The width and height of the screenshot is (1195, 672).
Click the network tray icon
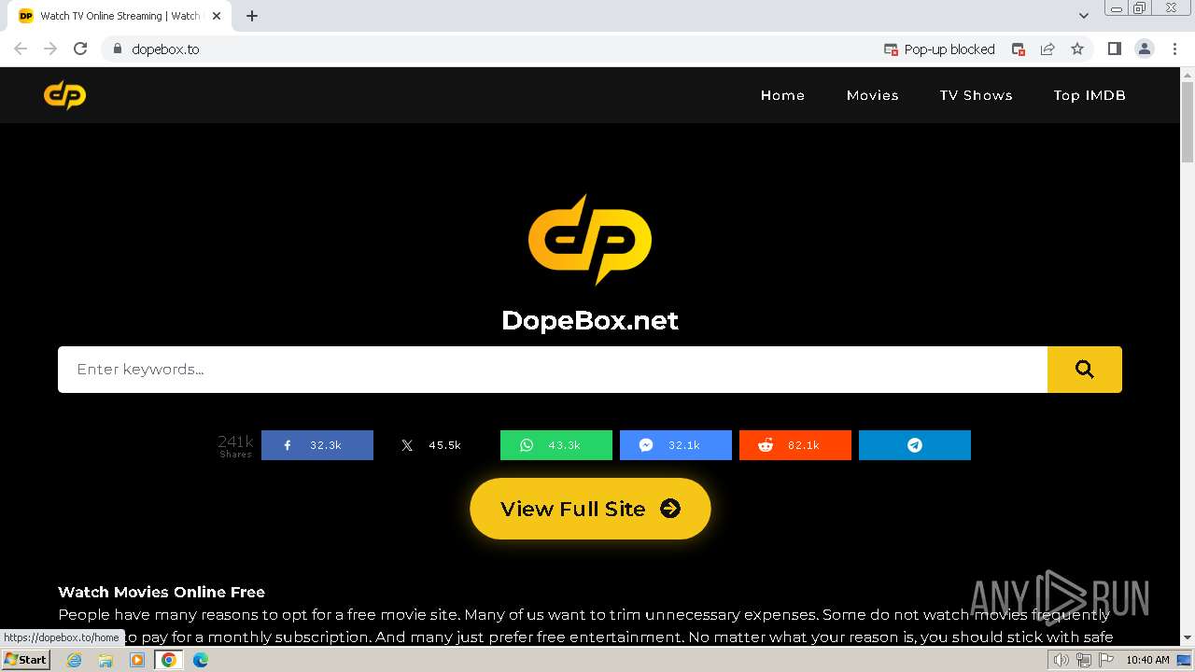[x=1084, y=660]
